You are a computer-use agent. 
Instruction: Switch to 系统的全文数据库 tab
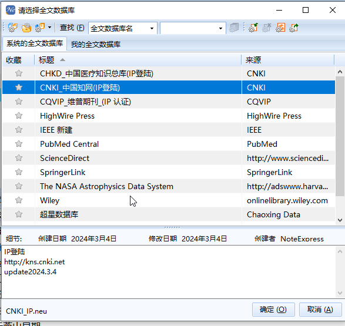coord(35,43)
